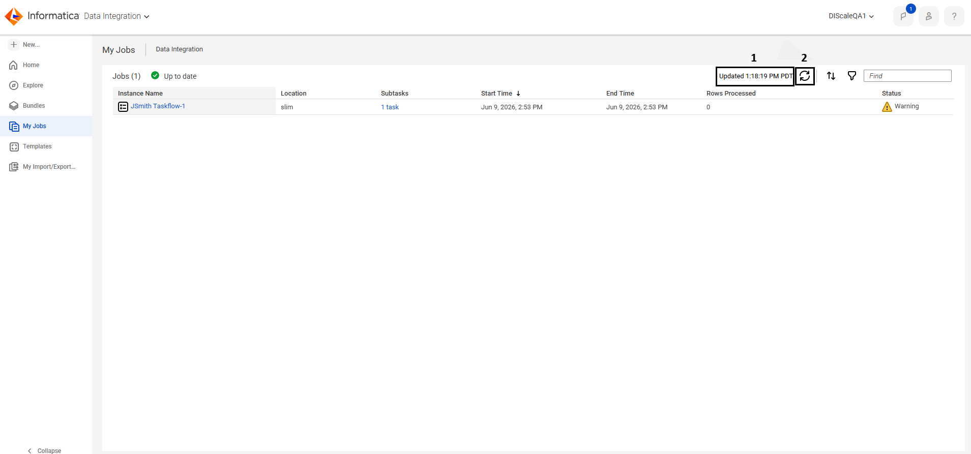The height and width of the screenshot is (454, 971).
Task: Click the sort jobs arrows icon
Action: pos(831,76)
